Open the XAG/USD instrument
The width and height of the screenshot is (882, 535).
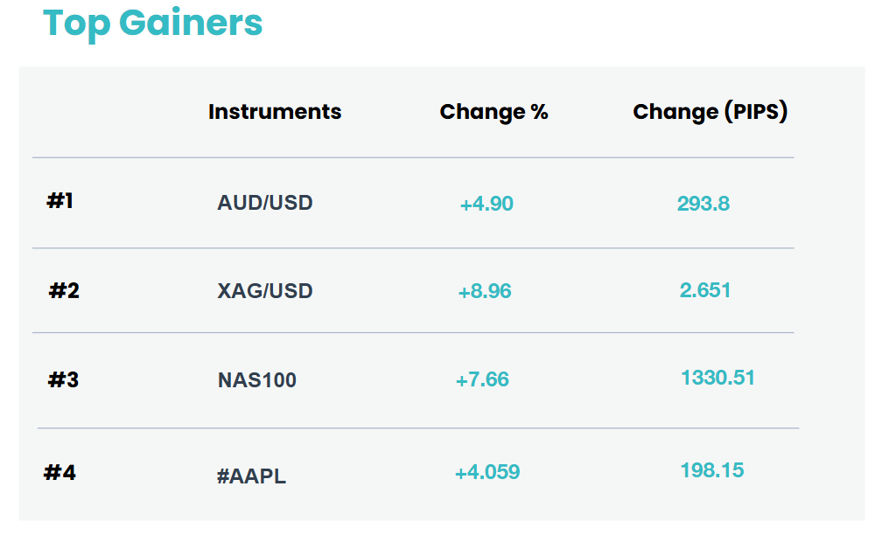tap(265, 290)
